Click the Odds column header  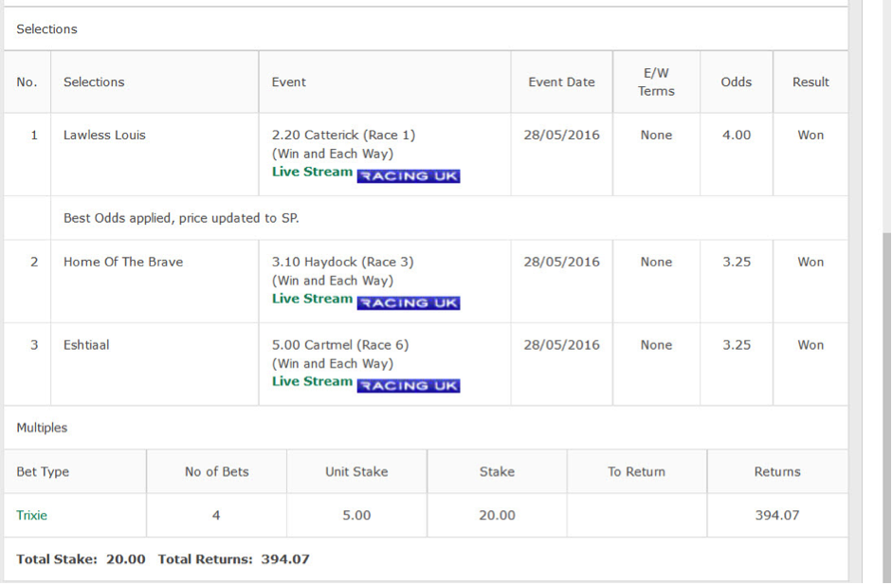pyautogui.click(x=737, y=82)
